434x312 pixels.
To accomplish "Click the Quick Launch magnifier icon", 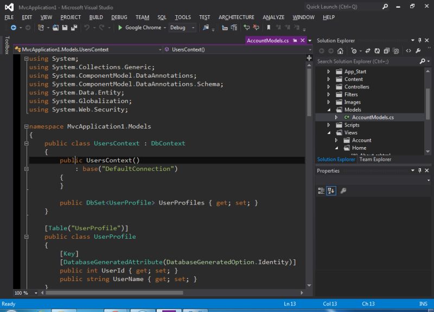I will [385, 7].
